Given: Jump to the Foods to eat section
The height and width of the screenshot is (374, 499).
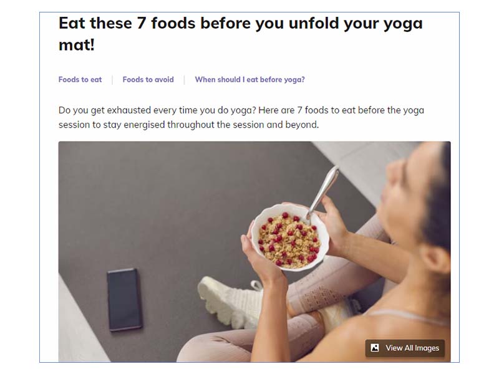Looking at the screenshot, I should [x=80, y=80].
